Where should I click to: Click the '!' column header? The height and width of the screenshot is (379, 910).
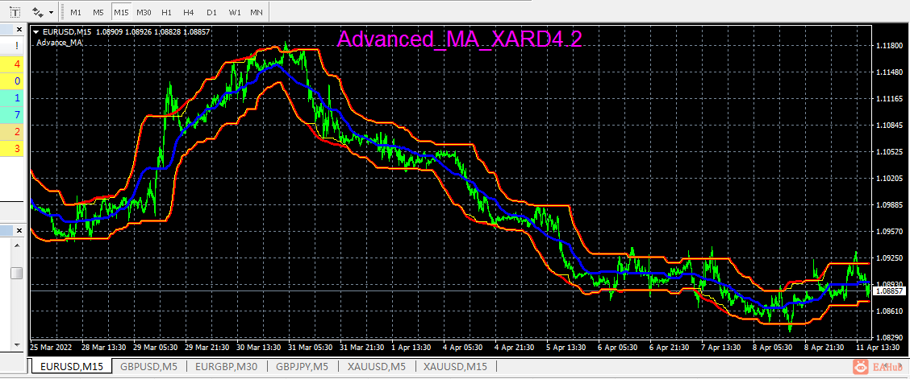(17, 45)
